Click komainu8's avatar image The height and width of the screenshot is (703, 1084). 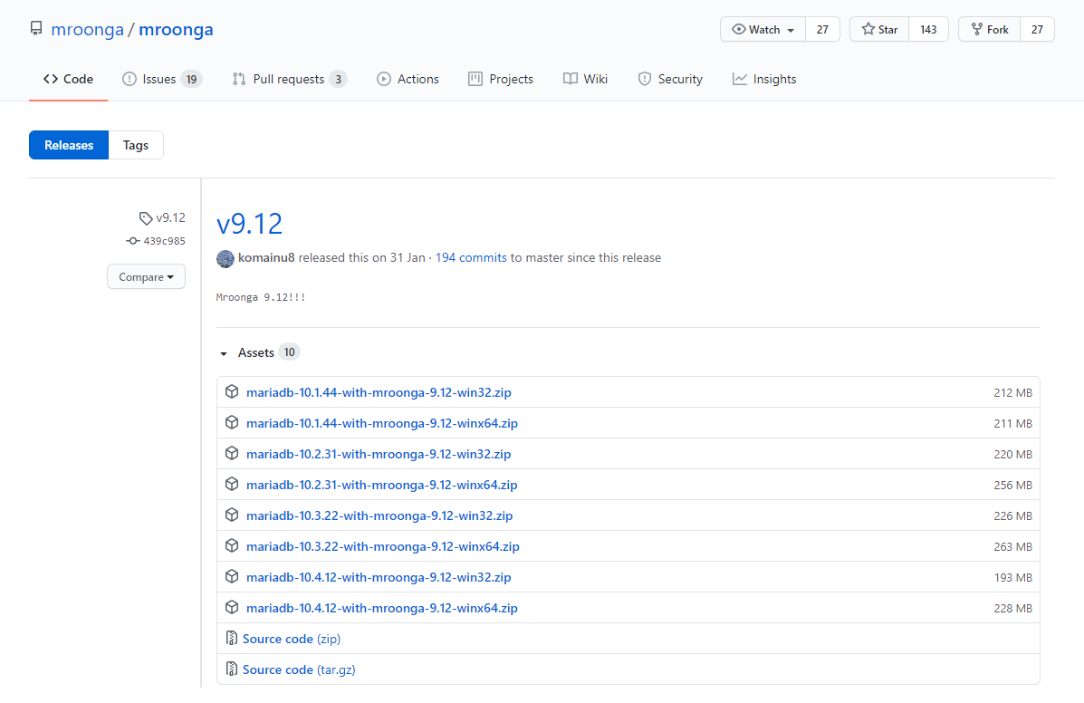click(225, 258)
